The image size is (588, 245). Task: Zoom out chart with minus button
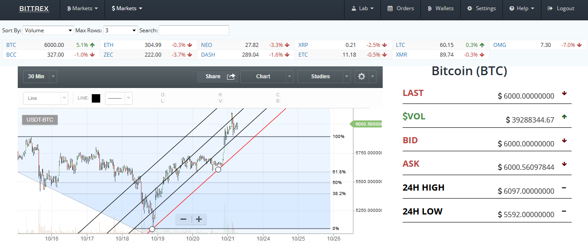(x=183, y=219)
